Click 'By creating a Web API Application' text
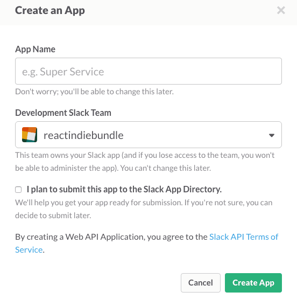Image resolution: width=297 pixels, height=306 pixels. click(x=111, y=237)
